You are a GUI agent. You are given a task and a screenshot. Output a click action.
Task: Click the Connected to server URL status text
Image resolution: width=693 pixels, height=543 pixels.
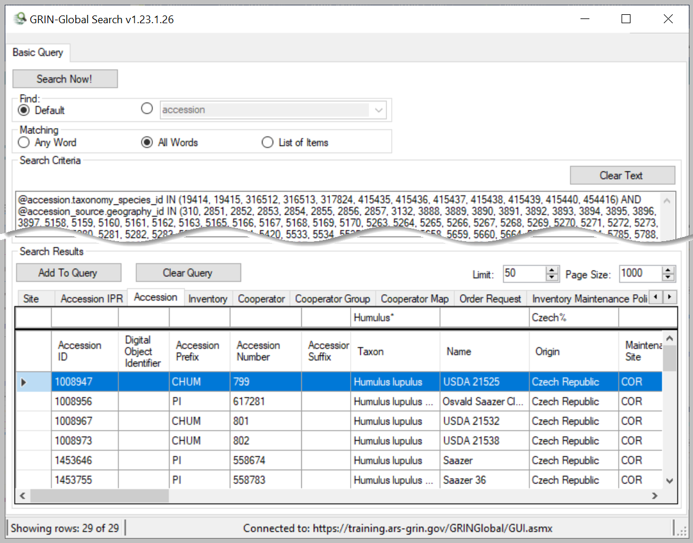(398, 528)
